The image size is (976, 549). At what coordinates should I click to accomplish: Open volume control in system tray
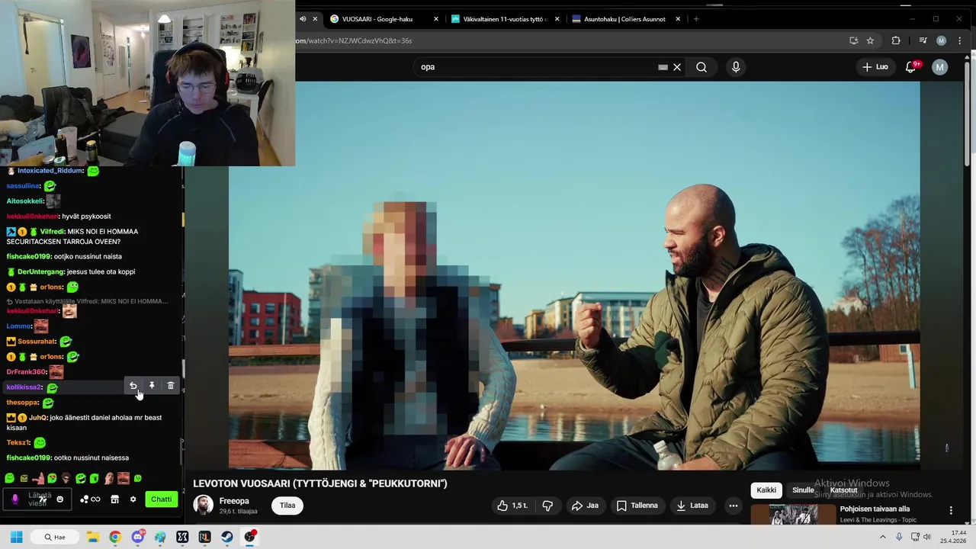(927, 537)
